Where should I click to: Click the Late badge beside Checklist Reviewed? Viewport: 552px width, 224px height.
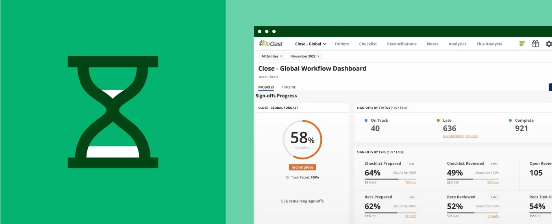(x=494, y=164)
